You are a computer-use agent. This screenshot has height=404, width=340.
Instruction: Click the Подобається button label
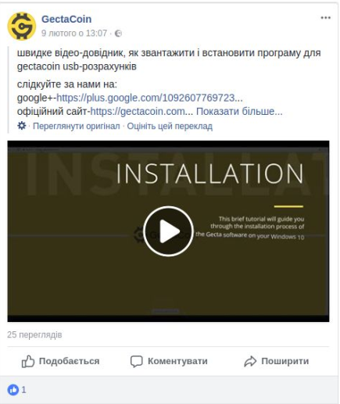click(x=69, y=361)
